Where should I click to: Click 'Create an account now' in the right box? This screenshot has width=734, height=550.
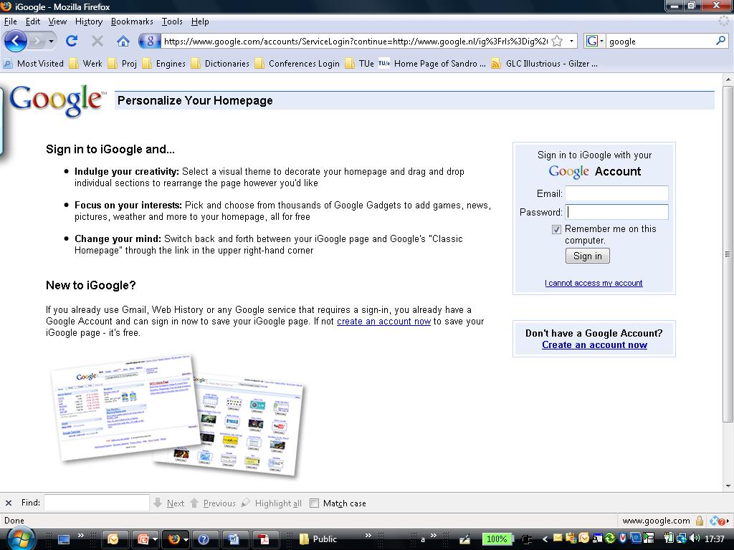[594, 345]
